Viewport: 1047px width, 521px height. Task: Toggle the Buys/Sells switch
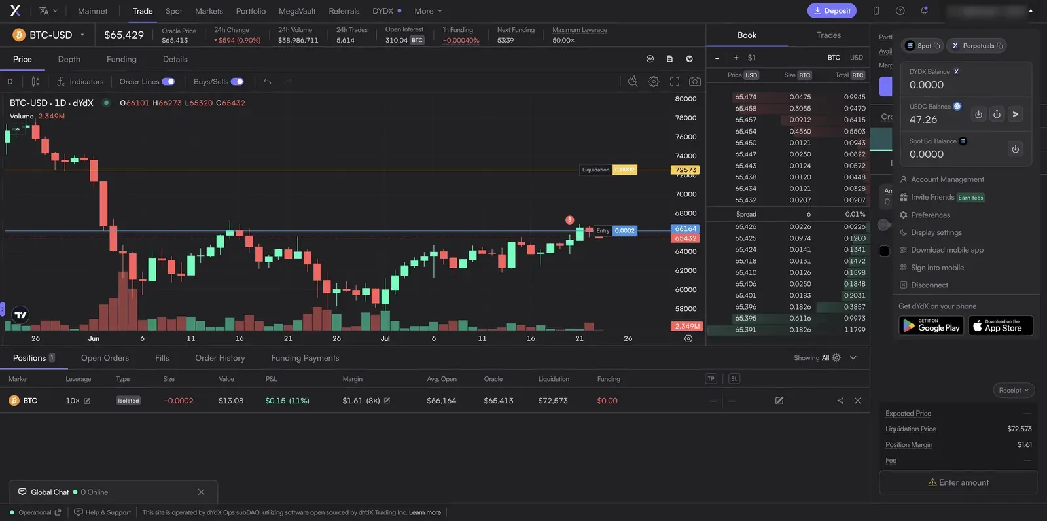[237, 82]
